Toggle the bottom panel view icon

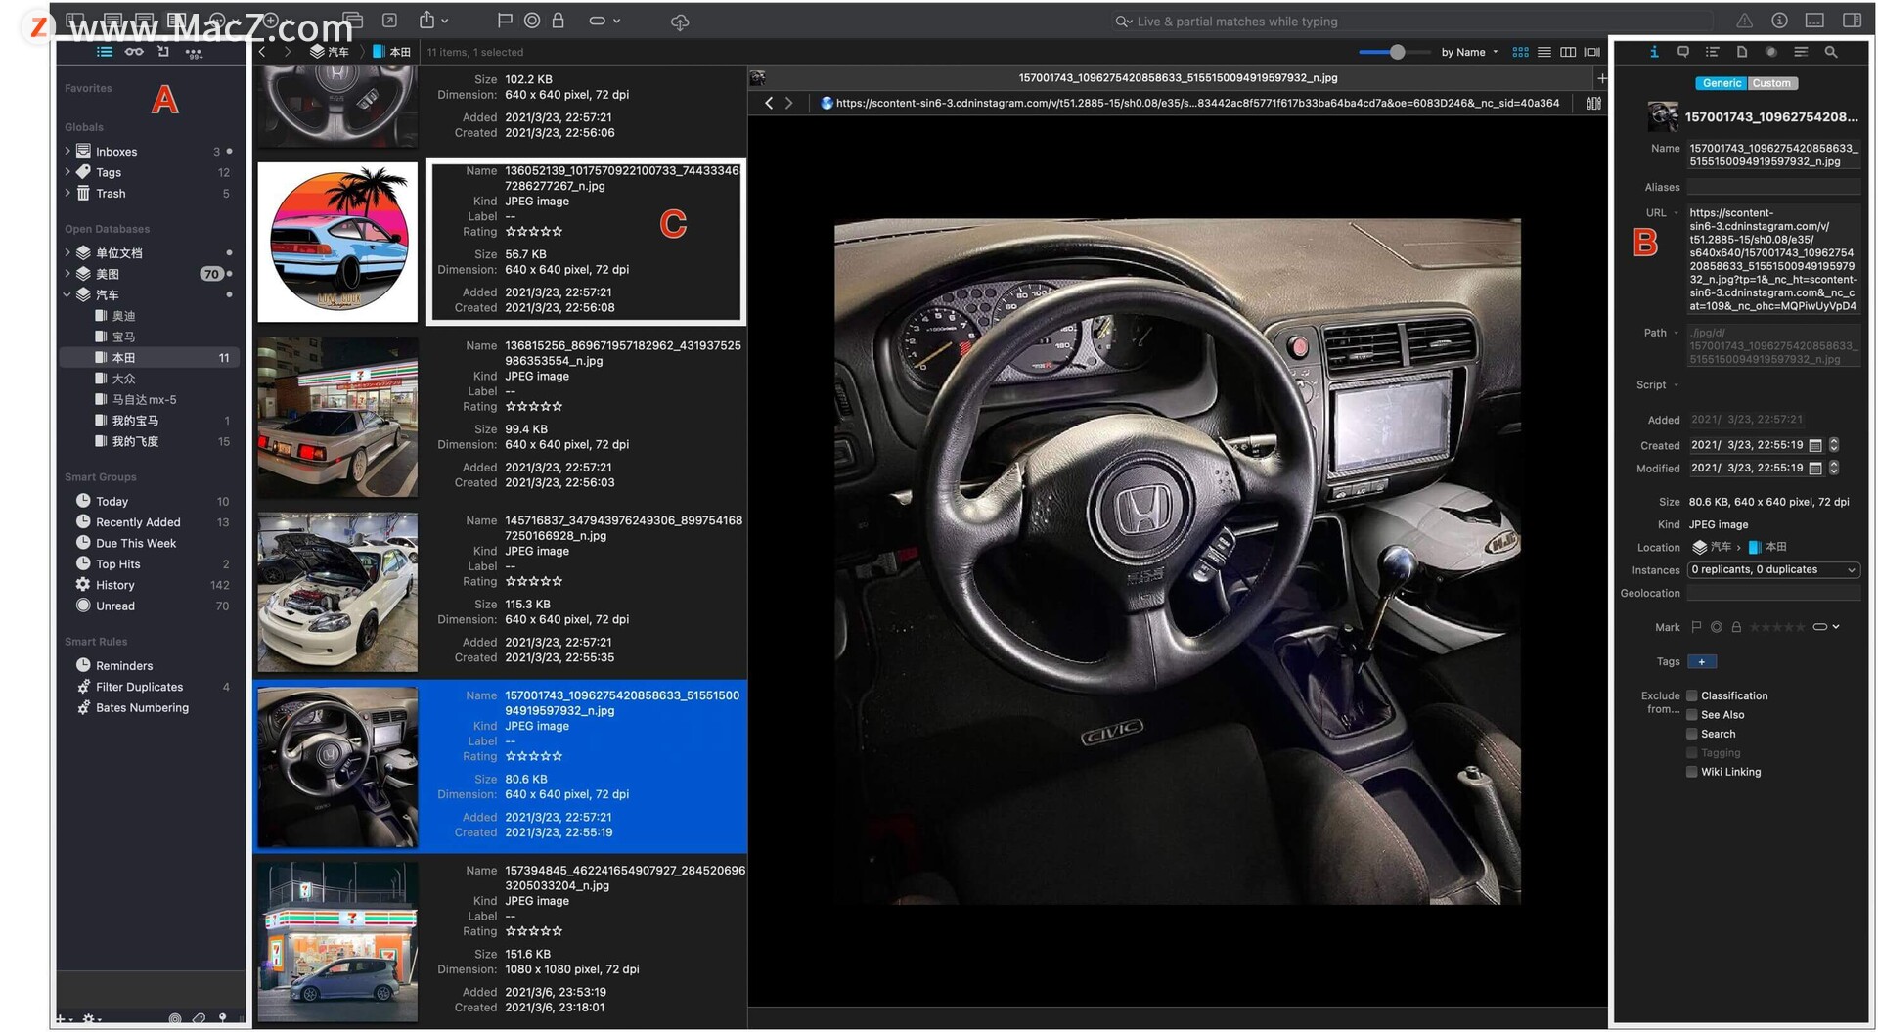pyautogui.click(x=1814, y=21)
